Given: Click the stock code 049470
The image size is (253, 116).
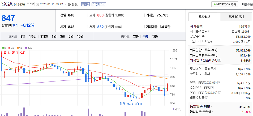Looking at the screenshot, I should [19, 5].
